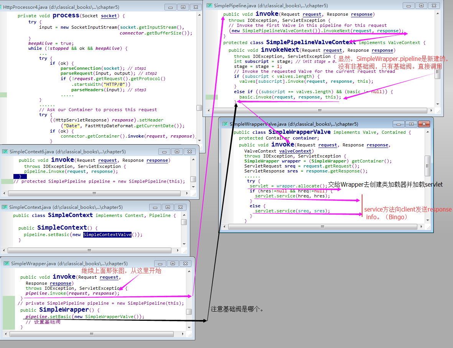Click 'parseHeaders(input); // step3' line

tap(109, 90)
